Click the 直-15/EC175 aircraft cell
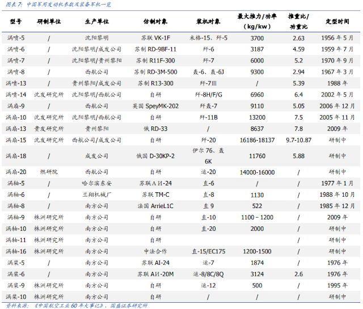This screenshot has height=309, width=363. pos(208,251)
